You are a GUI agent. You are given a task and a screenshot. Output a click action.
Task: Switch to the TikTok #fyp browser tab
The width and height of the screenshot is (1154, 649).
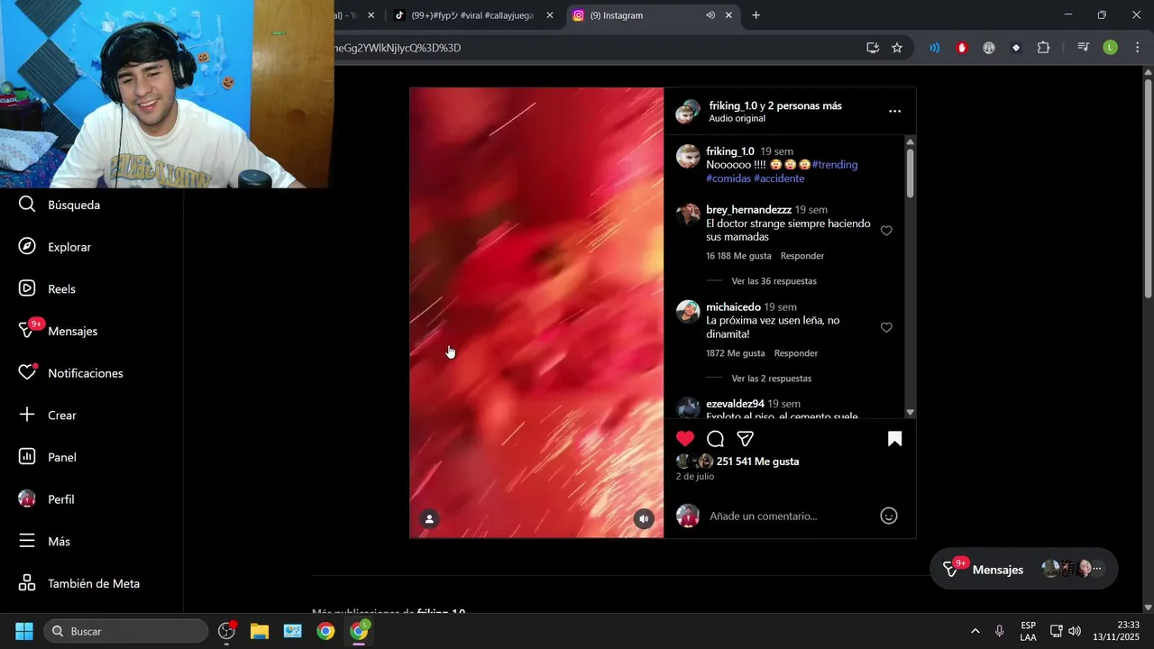[472, 15]
